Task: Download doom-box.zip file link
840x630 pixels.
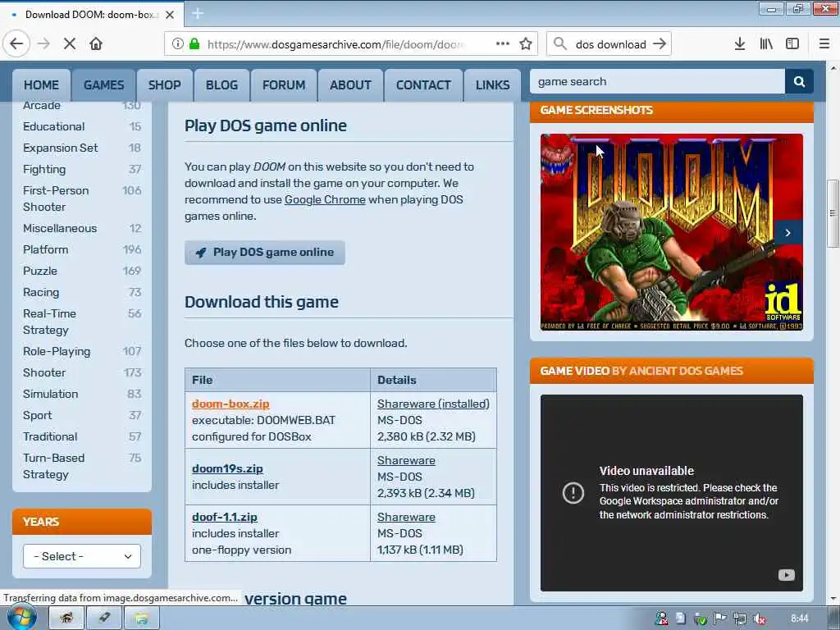Action: coord(231,404)
